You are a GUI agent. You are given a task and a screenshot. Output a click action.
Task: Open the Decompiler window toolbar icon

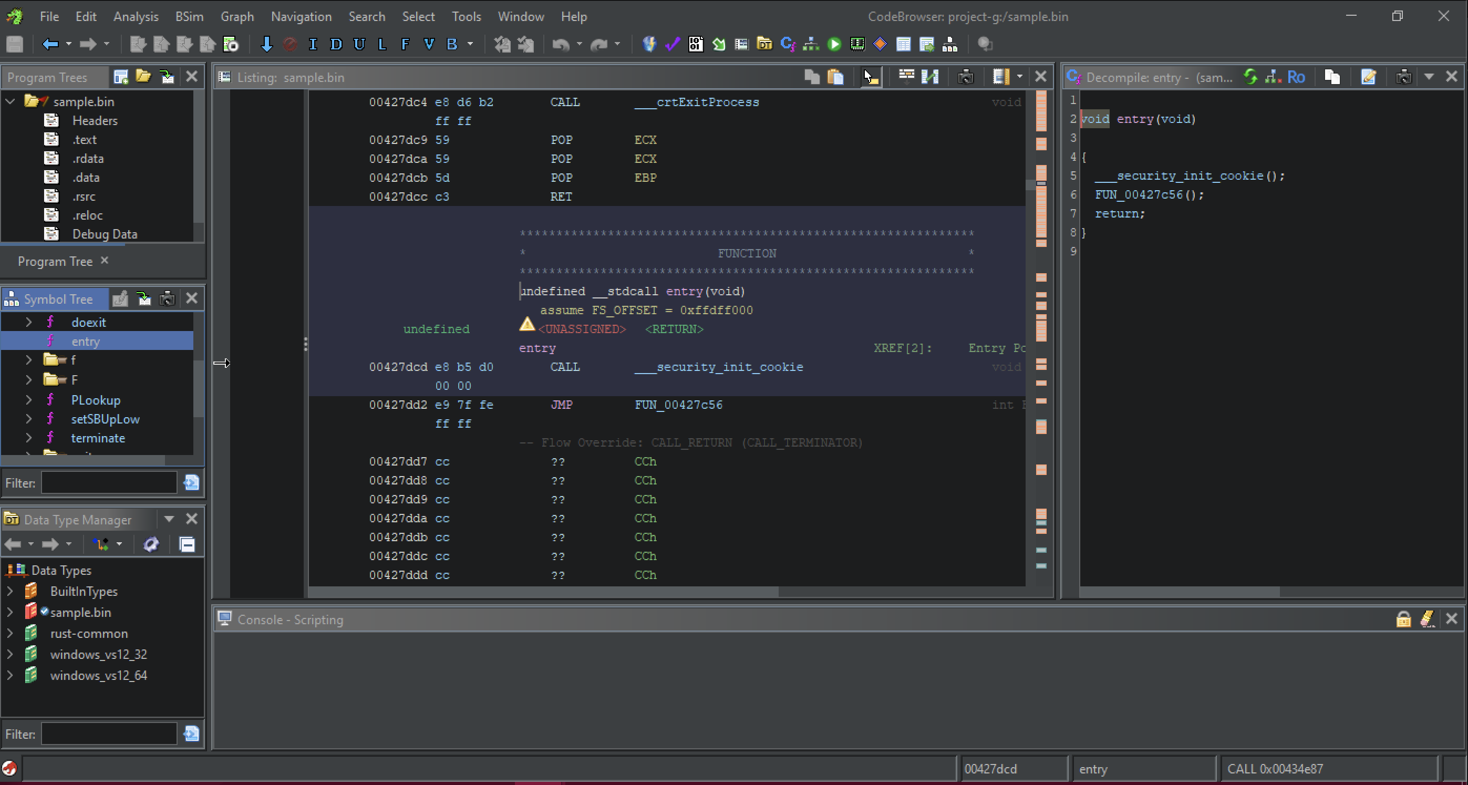coord(788,44)
